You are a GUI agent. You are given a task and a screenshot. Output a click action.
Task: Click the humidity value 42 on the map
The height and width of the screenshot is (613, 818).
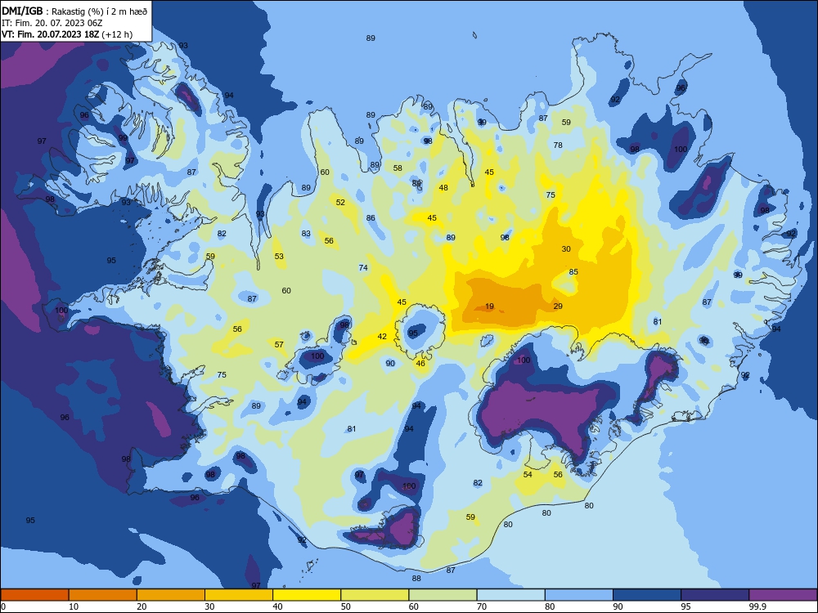382,337
